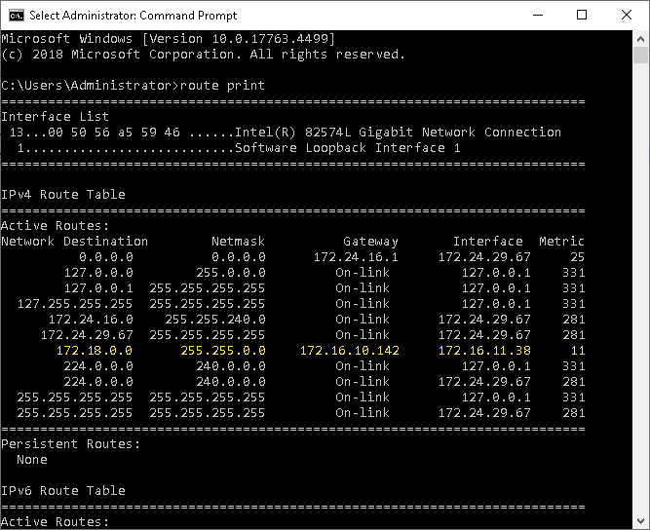
Task: Click the vertical scrollbar thumb
Action: 640,55
